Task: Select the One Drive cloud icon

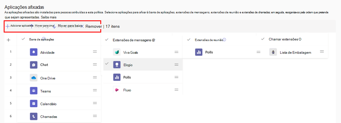Action: pyautogui.click(x=34, y=78)
